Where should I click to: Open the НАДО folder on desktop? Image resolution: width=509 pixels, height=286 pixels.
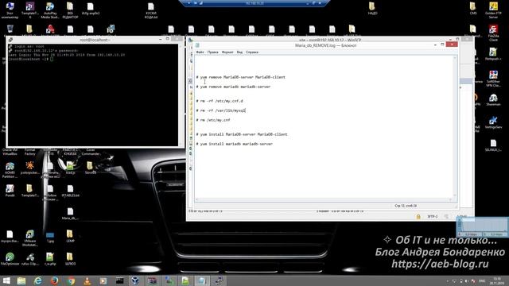[x=372, y=9]
